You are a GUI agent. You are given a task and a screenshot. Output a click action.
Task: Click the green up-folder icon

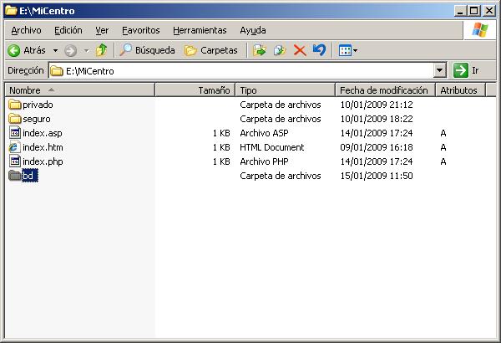[101, 50]
